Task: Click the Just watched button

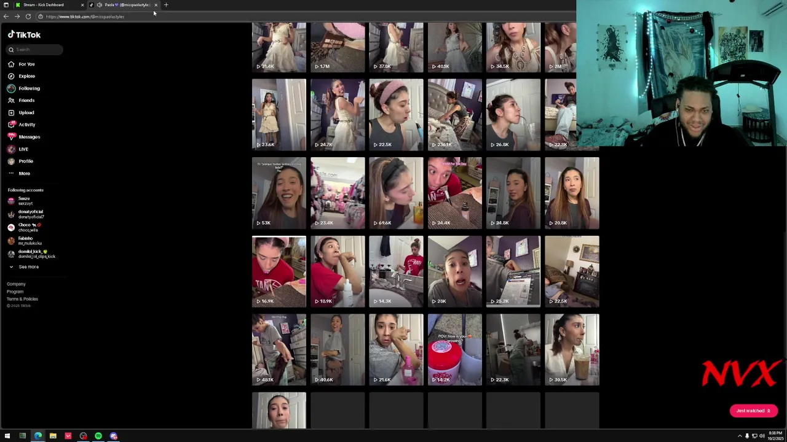Action: (x=753, y=411)
